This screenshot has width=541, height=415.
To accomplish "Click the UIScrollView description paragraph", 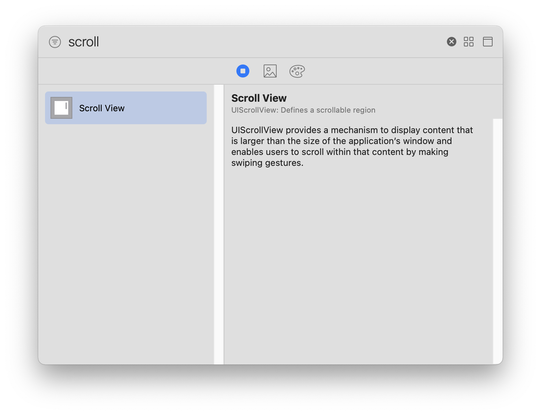I will (352, 146).
